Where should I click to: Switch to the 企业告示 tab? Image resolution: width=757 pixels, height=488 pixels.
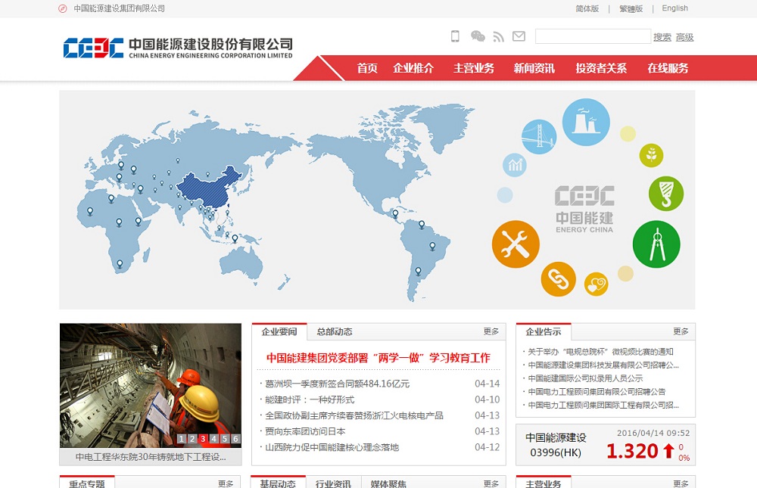(543, 331)
